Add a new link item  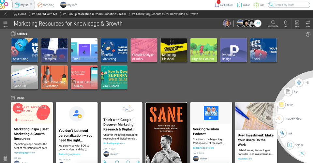tap(281, 133)
